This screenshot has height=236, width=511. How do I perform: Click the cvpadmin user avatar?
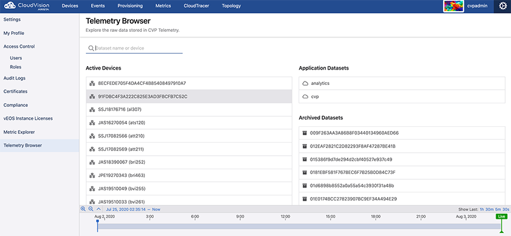click(x=453, y=6)
